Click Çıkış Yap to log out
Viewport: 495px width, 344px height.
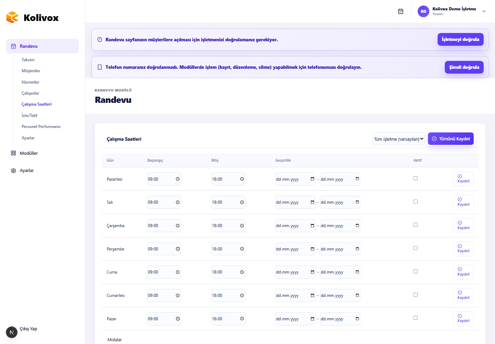click(29, 329)
